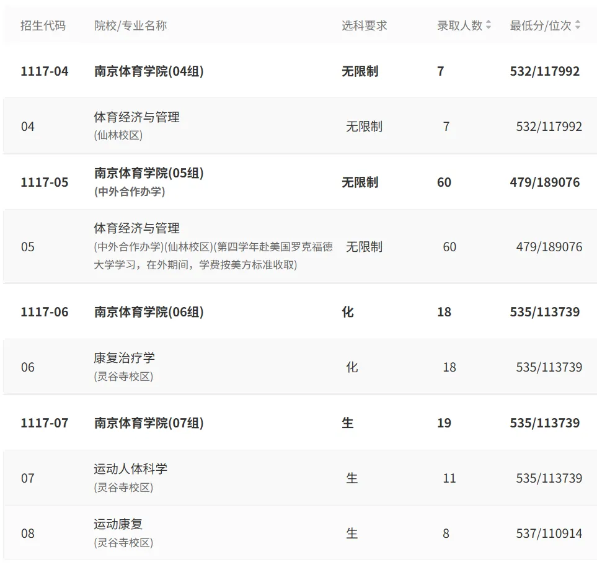Select major code 07
The width and height of the screenshot is (597, 567).
pyautogui.click(x=28, y=478)
